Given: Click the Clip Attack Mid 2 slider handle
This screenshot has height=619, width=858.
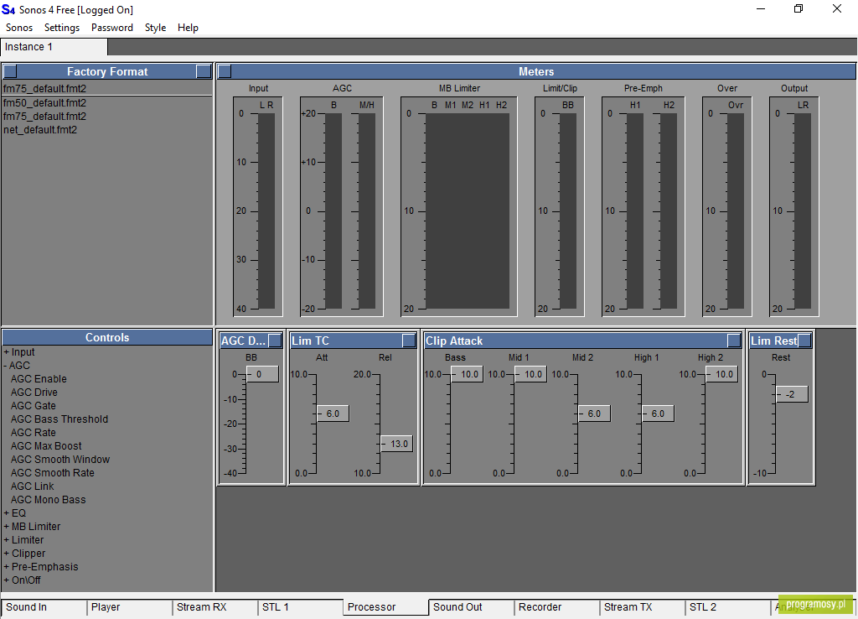Looking at the screenshot, I should click(595, 414).
